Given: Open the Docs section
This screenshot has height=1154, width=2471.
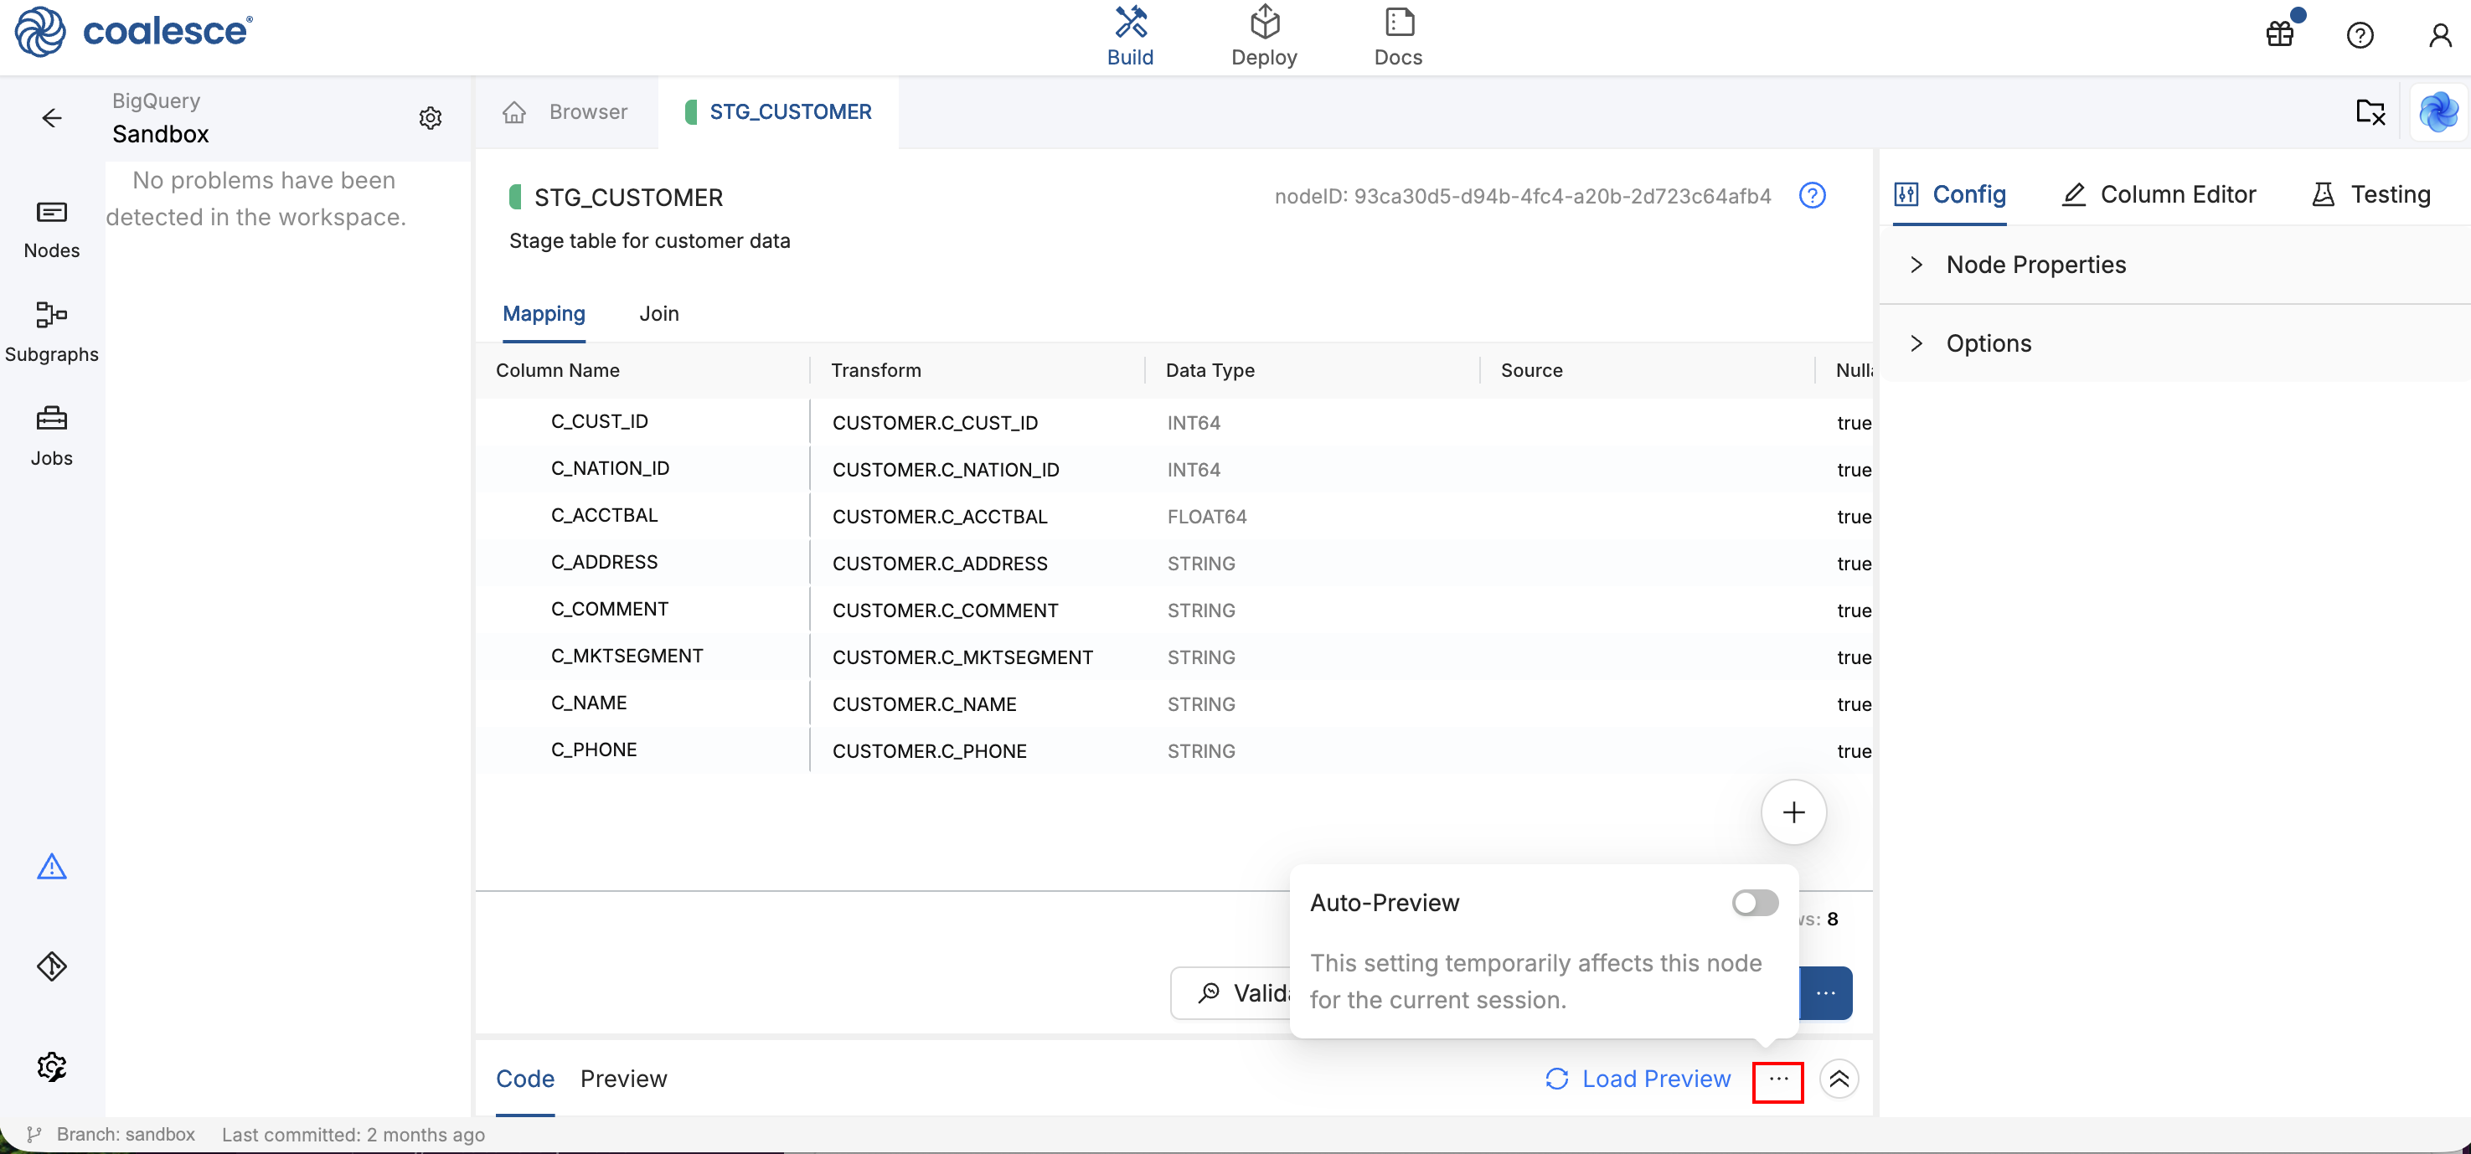Looking at the screenshot, I should coord(1398,35).
